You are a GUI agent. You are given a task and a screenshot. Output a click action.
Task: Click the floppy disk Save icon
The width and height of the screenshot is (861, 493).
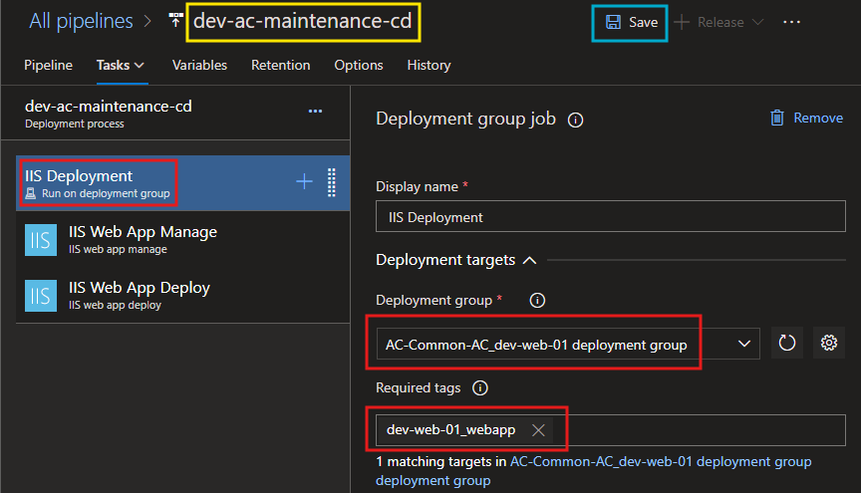[613, 23]
